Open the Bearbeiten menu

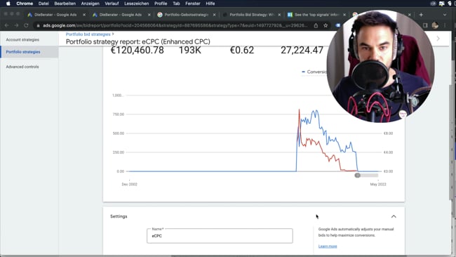point(65,4)
